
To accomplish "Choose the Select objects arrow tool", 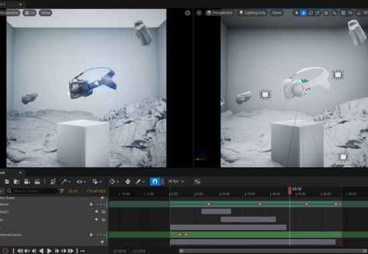I will pos(296,13).
